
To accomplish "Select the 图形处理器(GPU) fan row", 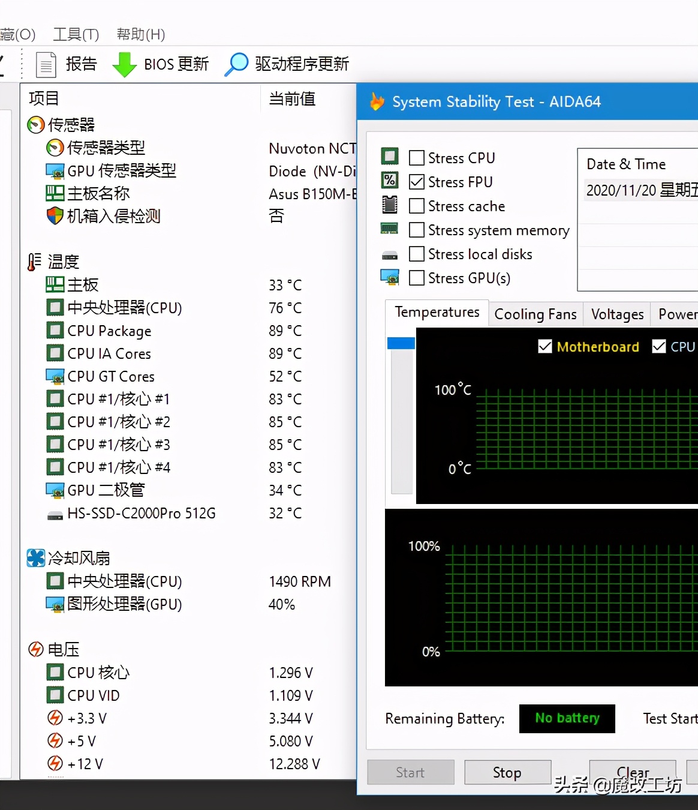I will (x=189, y=604).
